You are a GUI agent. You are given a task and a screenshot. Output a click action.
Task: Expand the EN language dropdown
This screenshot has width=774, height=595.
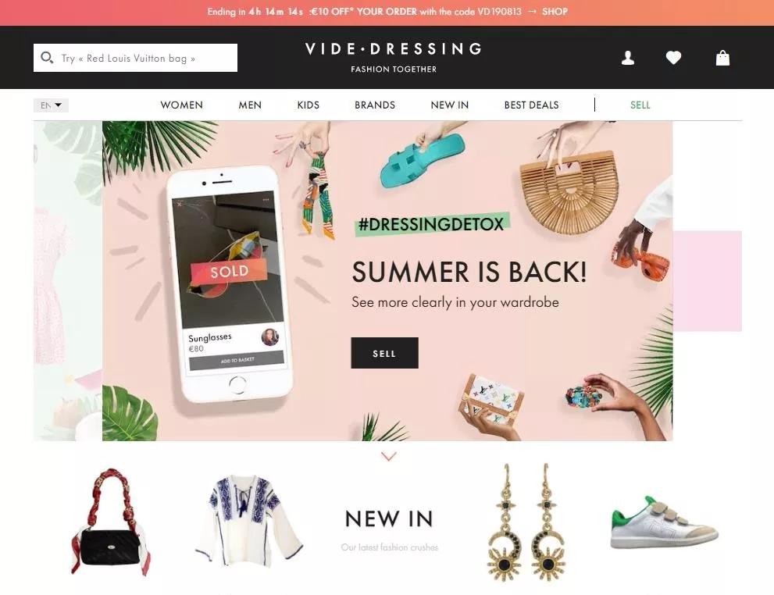[51, 105]
